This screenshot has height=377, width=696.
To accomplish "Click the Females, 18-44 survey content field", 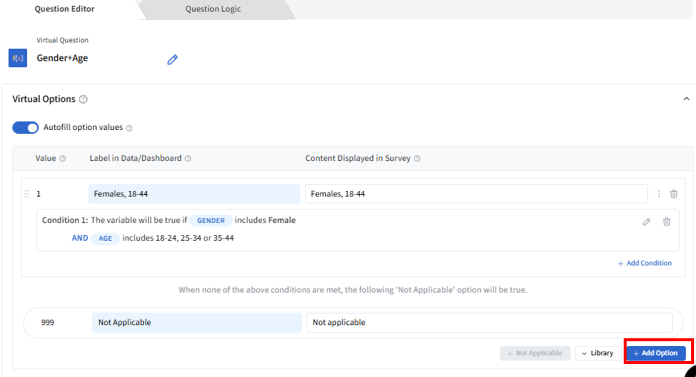I will (x=476, y=194).
